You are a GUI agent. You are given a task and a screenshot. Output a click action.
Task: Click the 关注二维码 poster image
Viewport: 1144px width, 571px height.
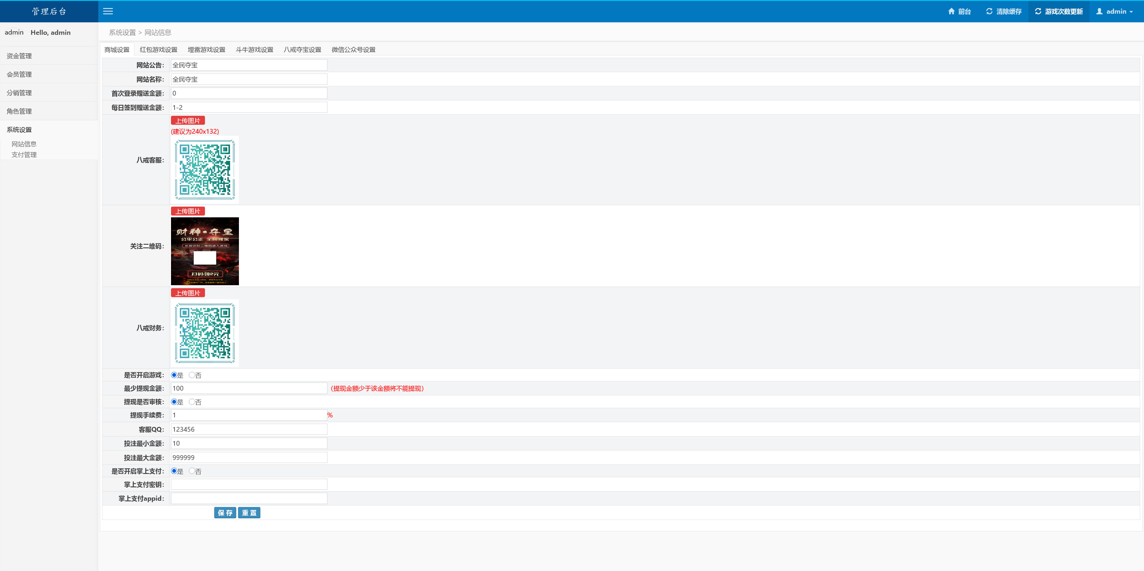(205, 251)
